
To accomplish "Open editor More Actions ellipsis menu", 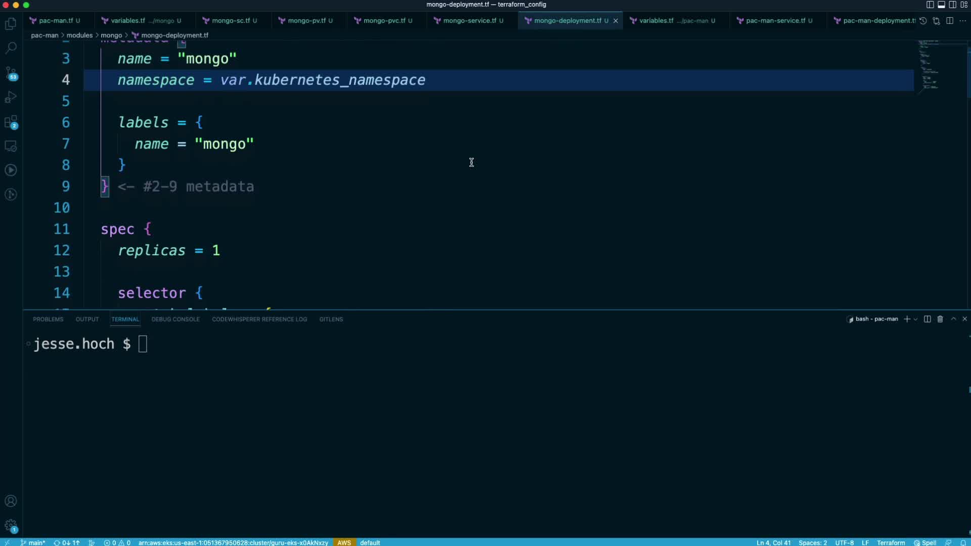I will pos(962,21).
